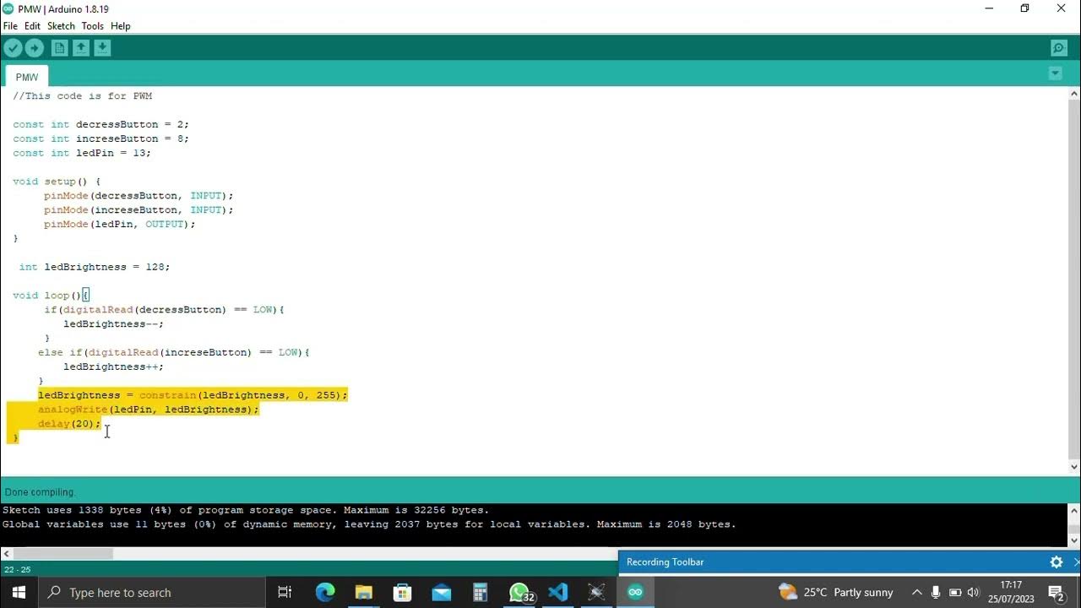Open Recording Toolbar settings gear
This screenshot has height=608, width=1081.
click(1056, 562)
